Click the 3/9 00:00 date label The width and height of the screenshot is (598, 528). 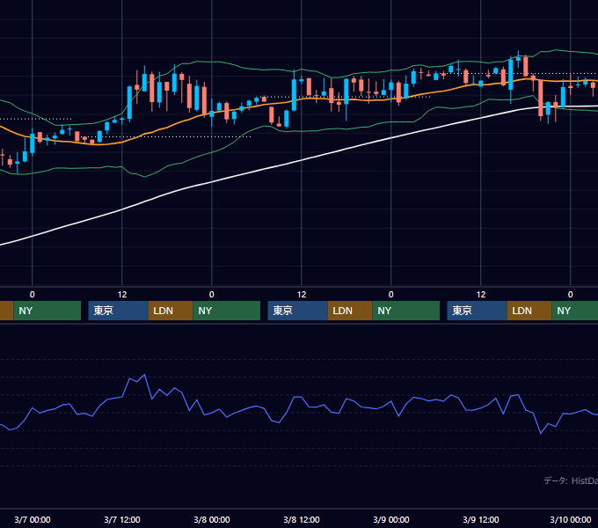click(x=391, y=519)
